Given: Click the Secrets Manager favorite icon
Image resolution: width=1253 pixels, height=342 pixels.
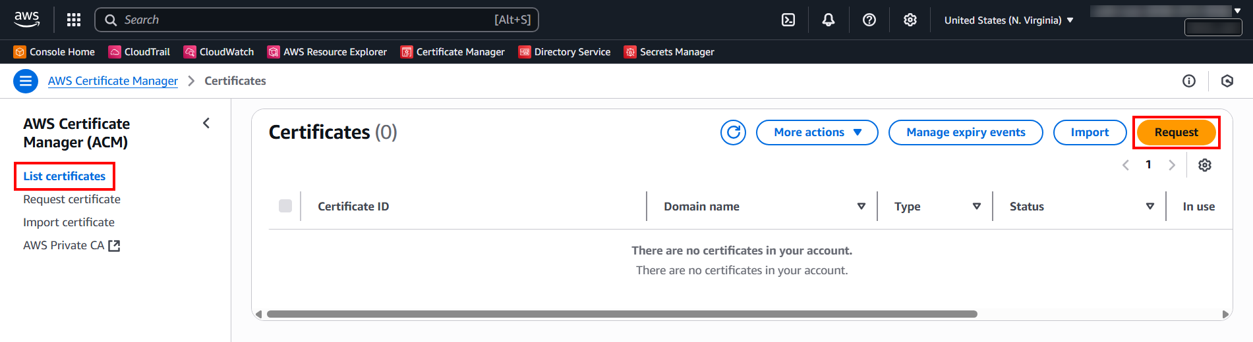Looking at the screenshot, I should pyautogui.click(x=630, y=52).
